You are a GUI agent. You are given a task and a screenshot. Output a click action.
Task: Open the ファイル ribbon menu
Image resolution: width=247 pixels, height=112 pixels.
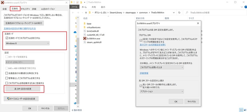[75, 7]
